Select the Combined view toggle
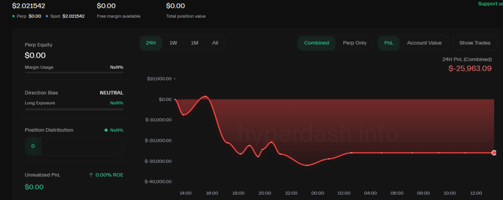Image resolution: width=503 pixels, height=200 pixels. point(317,43)
